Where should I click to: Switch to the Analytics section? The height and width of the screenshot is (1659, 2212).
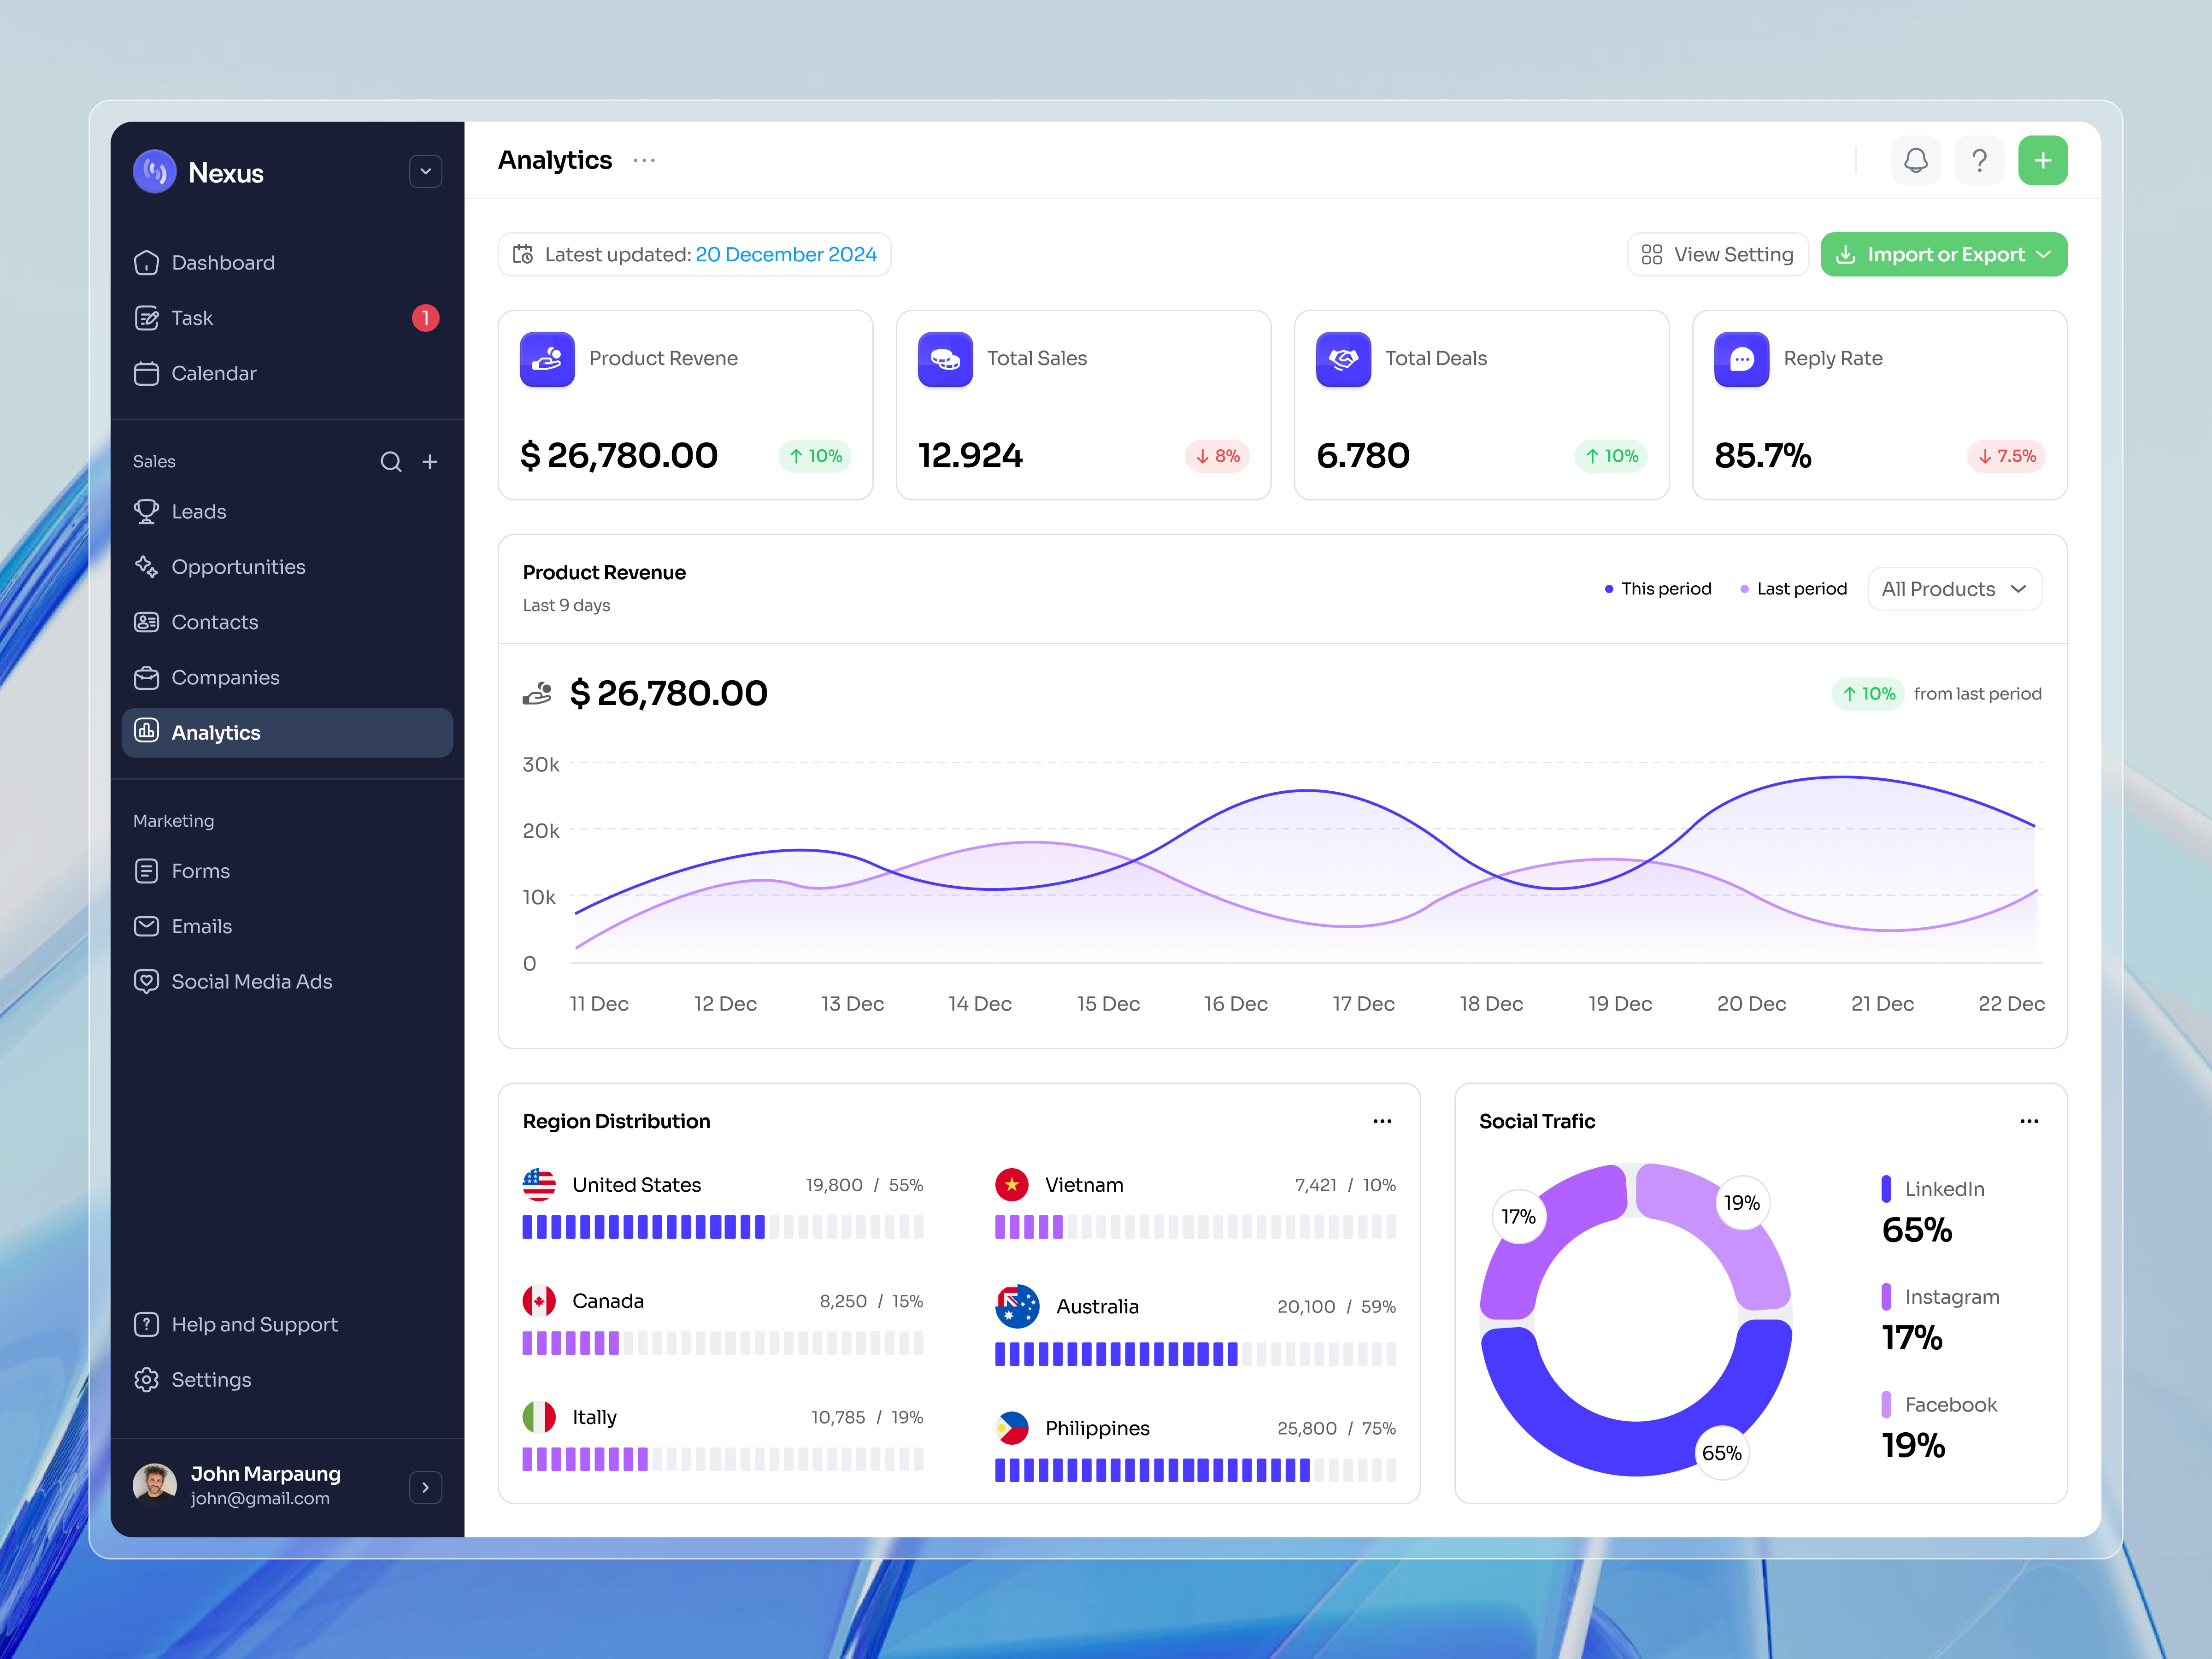(215, 732)
